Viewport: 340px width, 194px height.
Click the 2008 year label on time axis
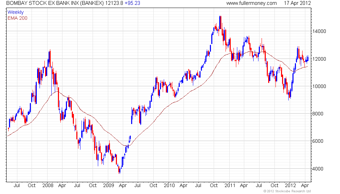[48, 186]
